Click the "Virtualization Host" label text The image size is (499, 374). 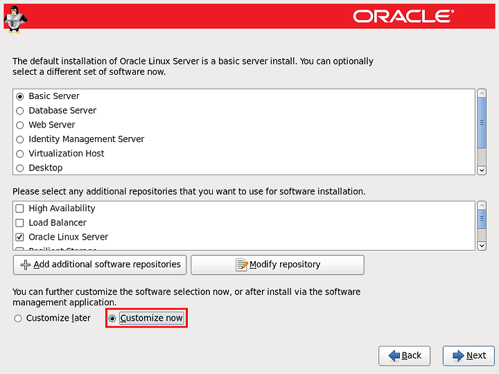(67, 153)
